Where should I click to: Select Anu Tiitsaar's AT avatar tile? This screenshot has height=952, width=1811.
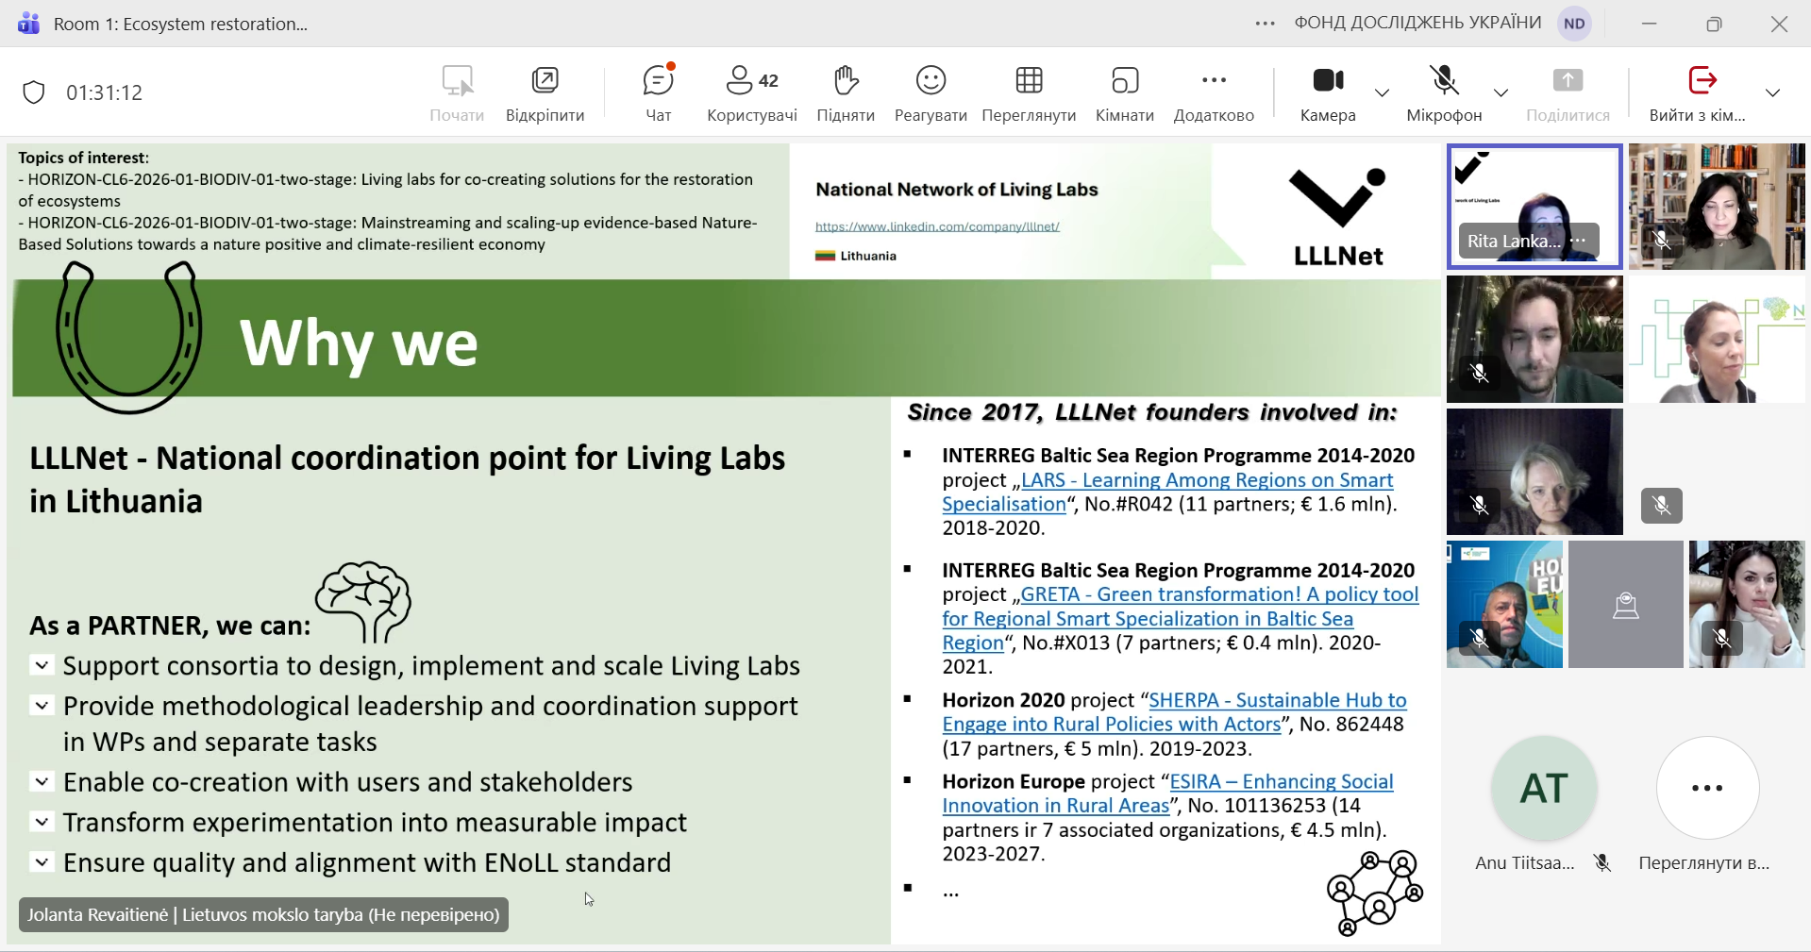pos(1544,789)
